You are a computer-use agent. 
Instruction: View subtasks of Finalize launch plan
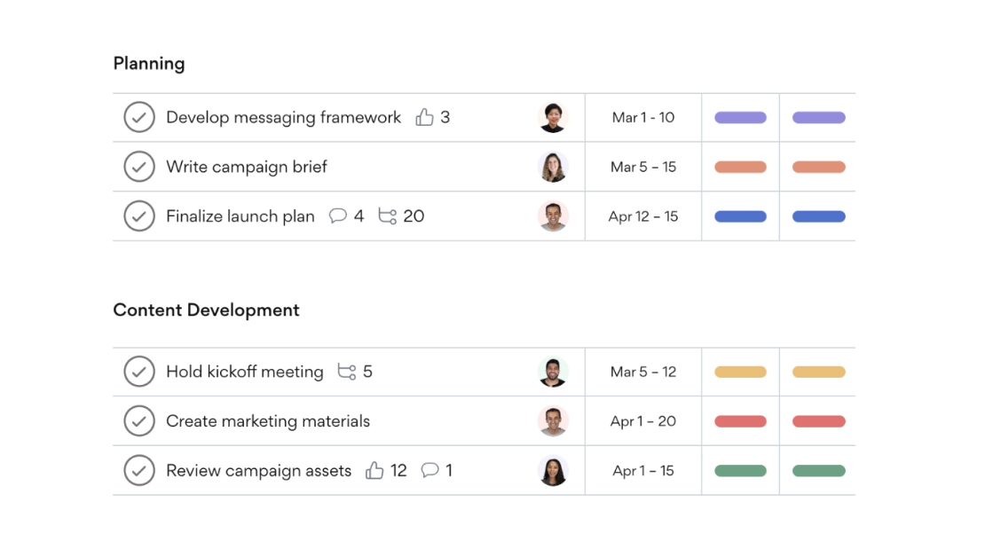tap(388, 216)
